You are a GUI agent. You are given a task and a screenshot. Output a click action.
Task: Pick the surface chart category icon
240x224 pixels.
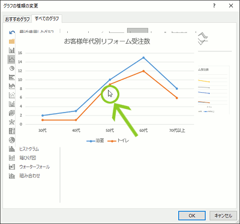coord(12,113)
